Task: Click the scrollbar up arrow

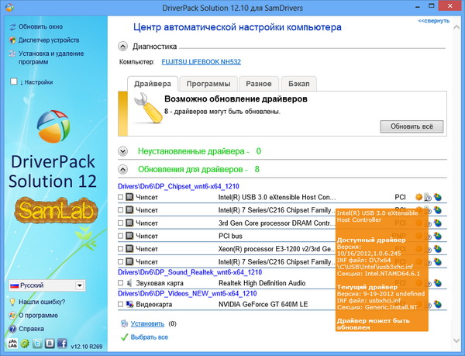Action: [x=456, y=27]
